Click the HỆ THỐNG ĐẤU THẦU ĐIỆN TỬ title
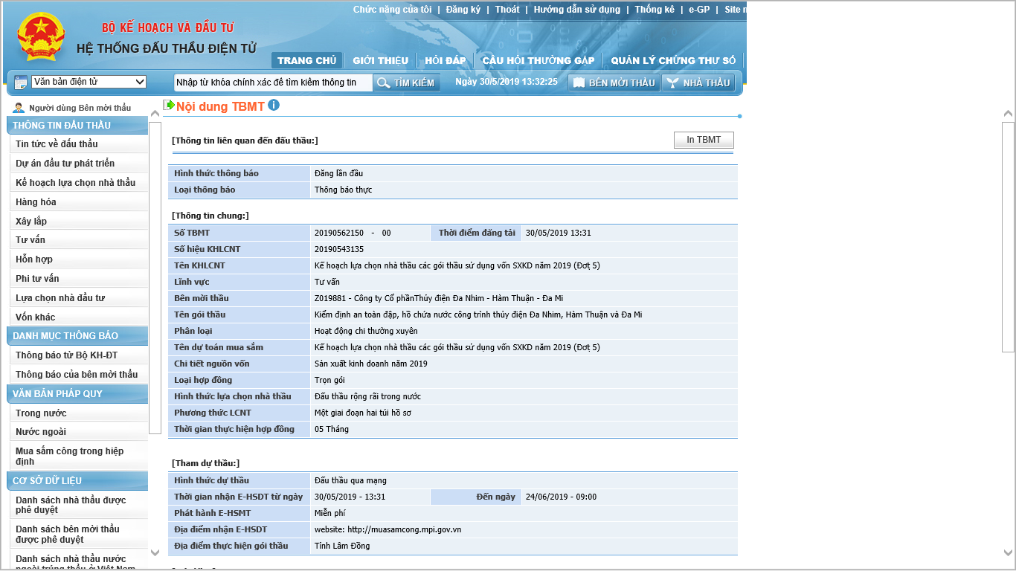This screenshot has height=571, width=1016. click(166, 48)
